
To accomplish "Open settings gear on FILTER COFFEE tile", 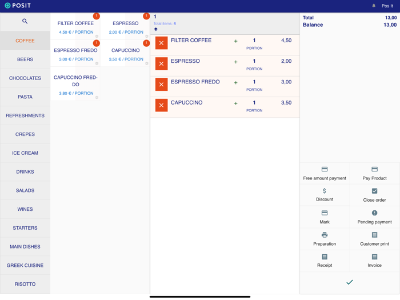I will point(97,36).
